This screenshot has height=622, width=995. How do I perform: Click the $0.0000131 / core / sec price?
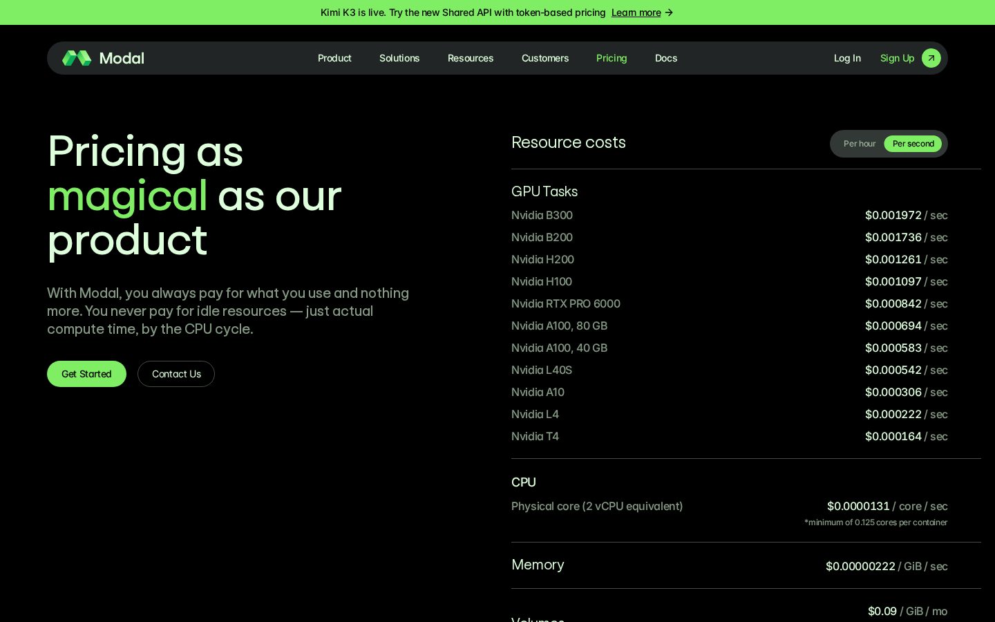887,506
